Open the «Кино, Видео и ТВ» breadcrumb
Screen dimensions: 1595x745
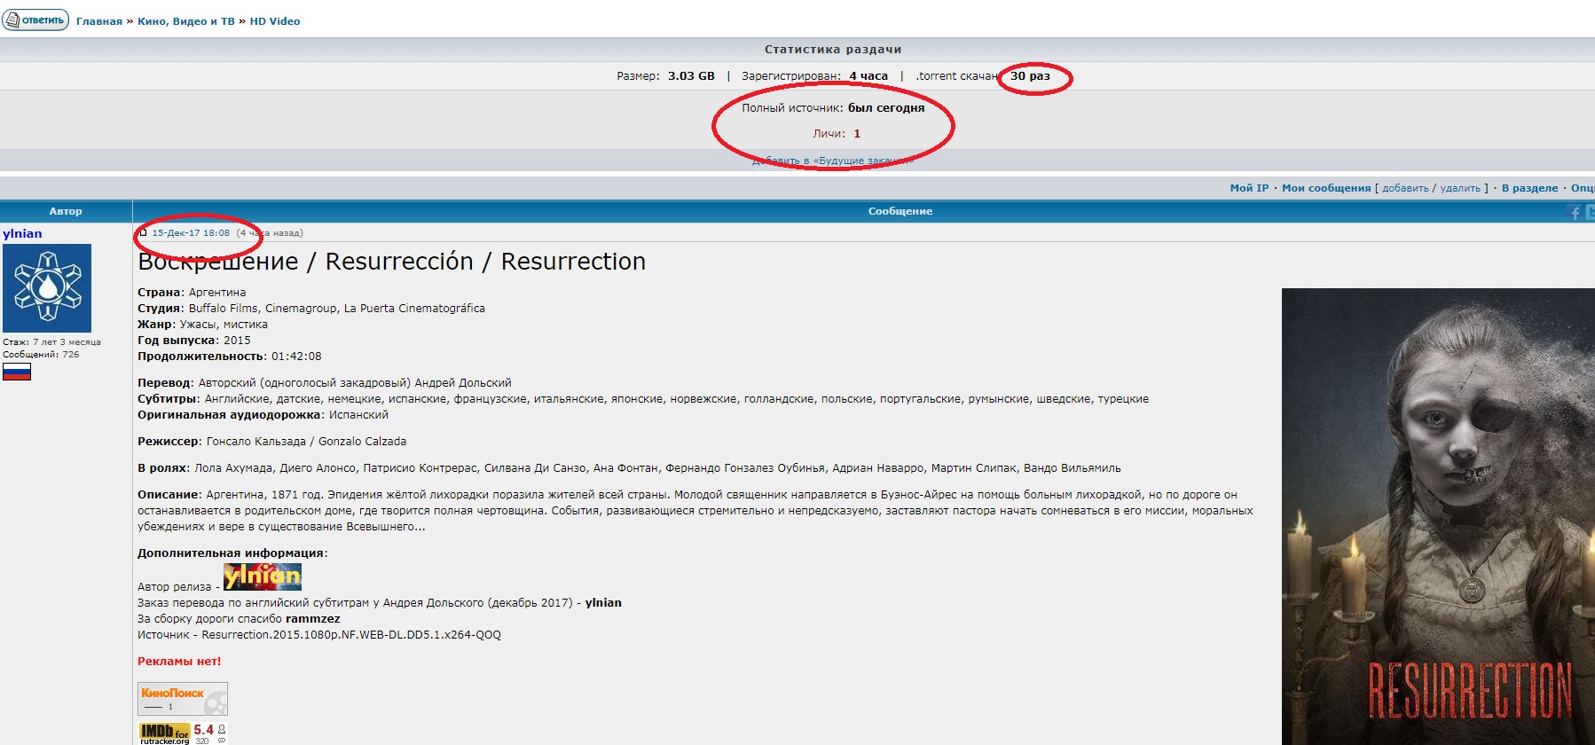click(x=186, y=21)
